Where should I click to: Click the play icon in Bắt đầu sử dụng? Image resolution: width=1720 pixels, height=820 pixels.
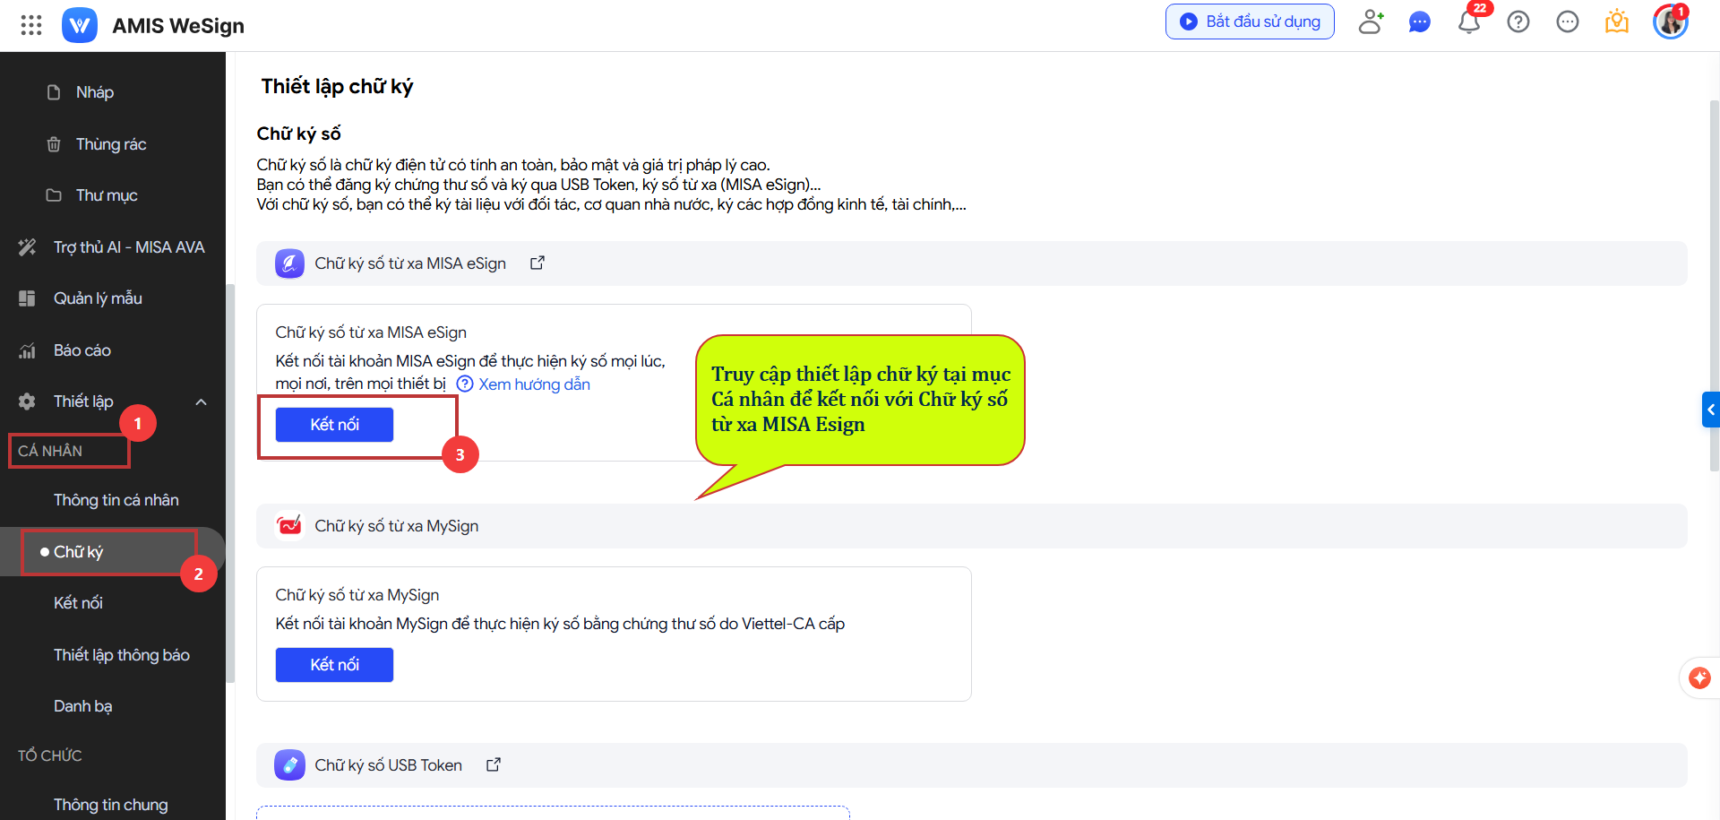pyautogui.click(x=1189, y=22)
